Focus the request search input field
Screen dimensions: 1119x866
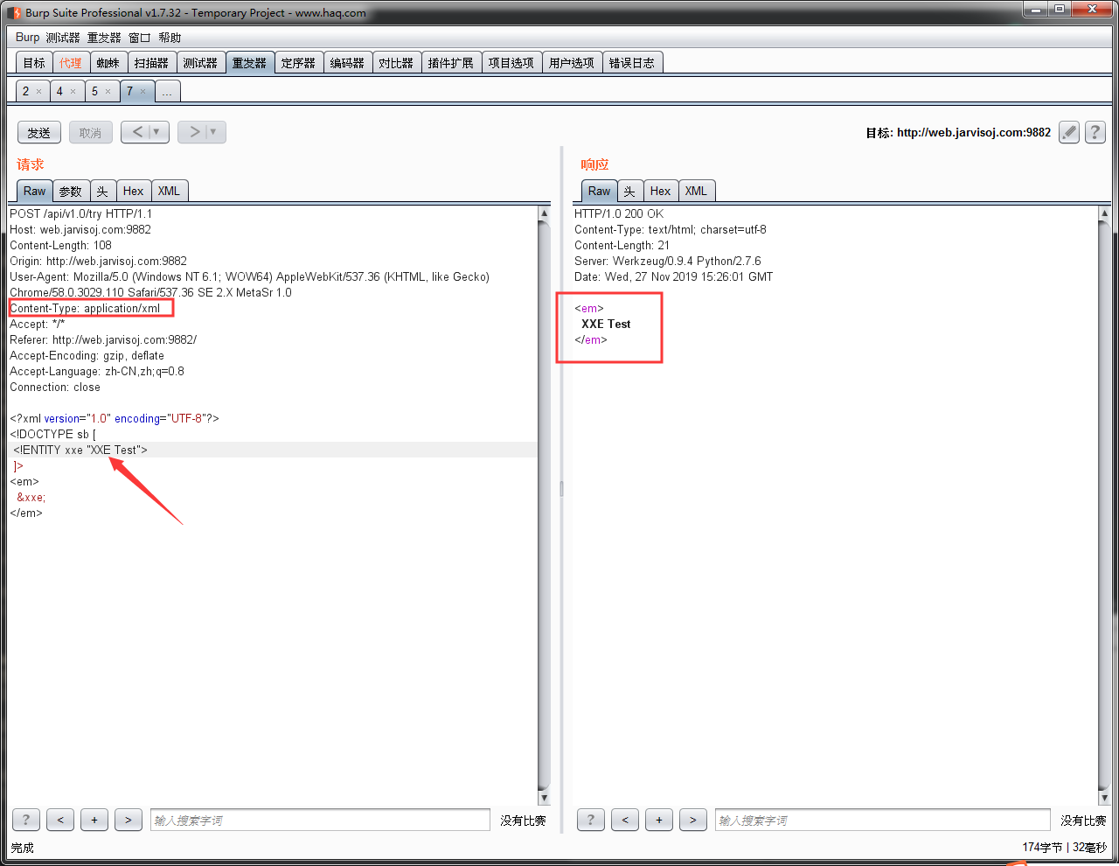[320, 820]
